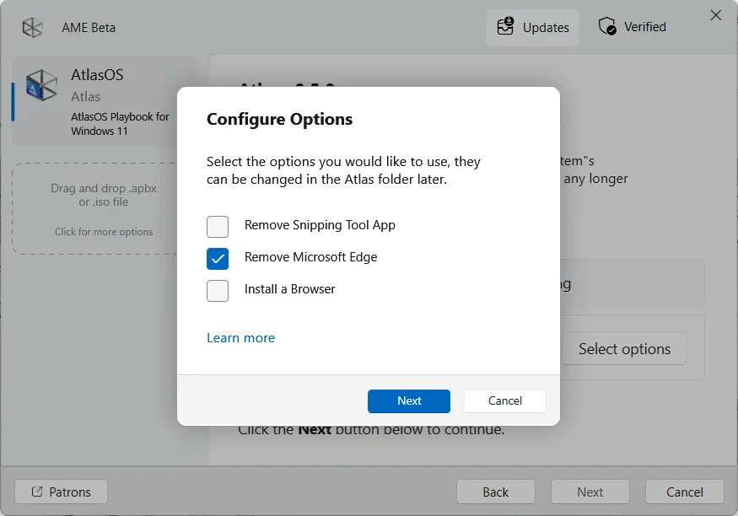Open the Verified section
This screenshot has width=738, height=516.
(x=632, y=26)
